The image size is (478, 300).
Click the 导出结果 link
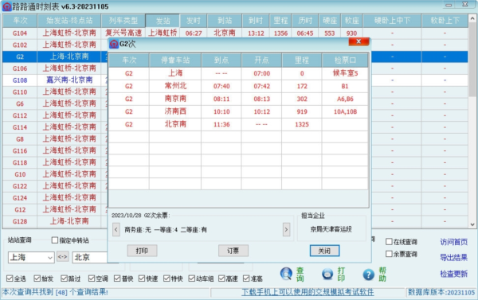(x=453, y=258)
